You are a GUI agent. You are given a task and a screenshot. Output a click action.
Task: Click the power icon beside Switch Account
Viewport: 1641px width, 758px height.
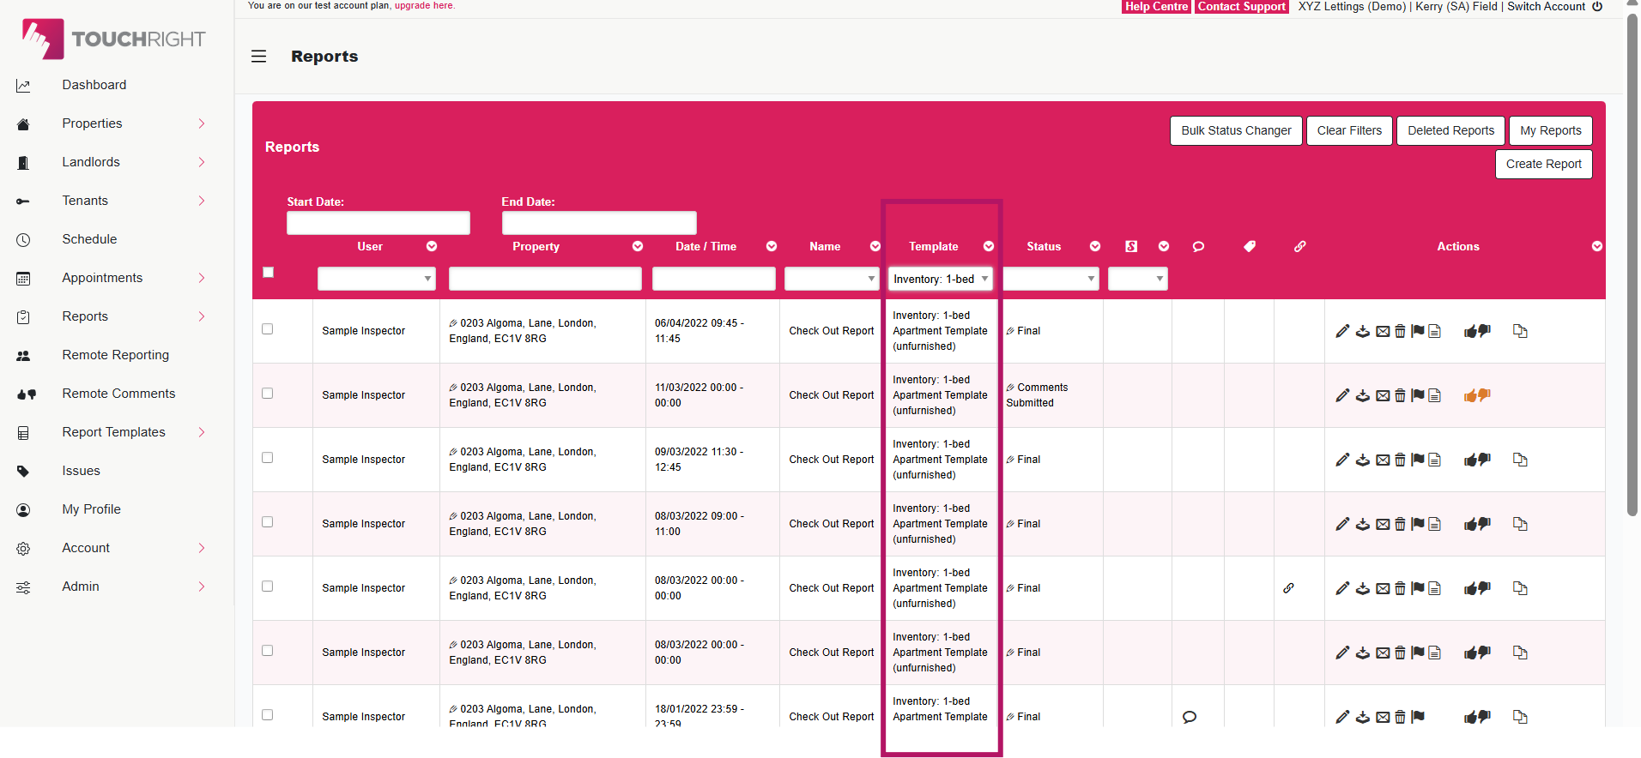pyautogui.click(x=1597, y=7)
